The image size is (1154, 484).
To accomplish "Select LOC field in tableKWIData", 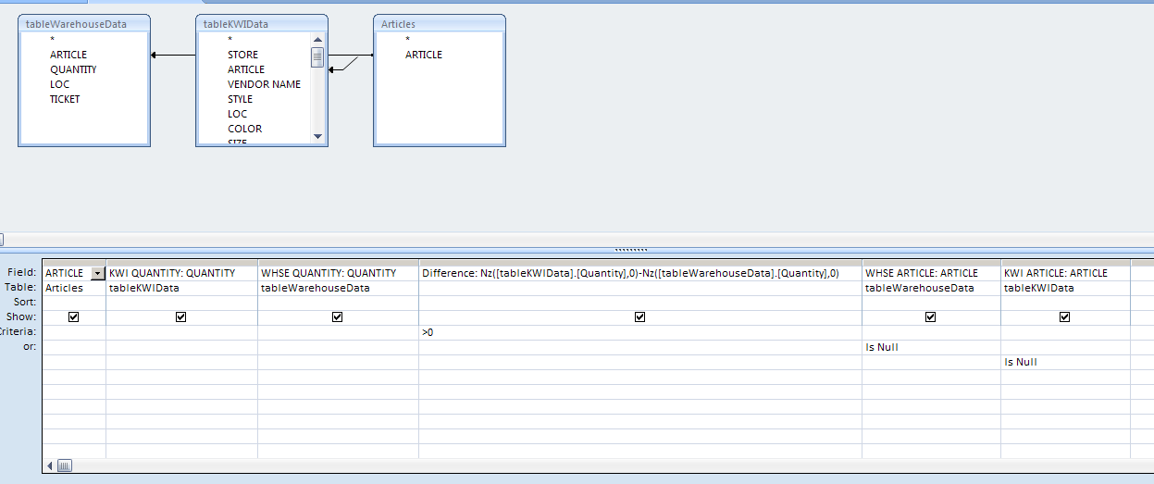I will pyautogui.click(x=237, y=114).
